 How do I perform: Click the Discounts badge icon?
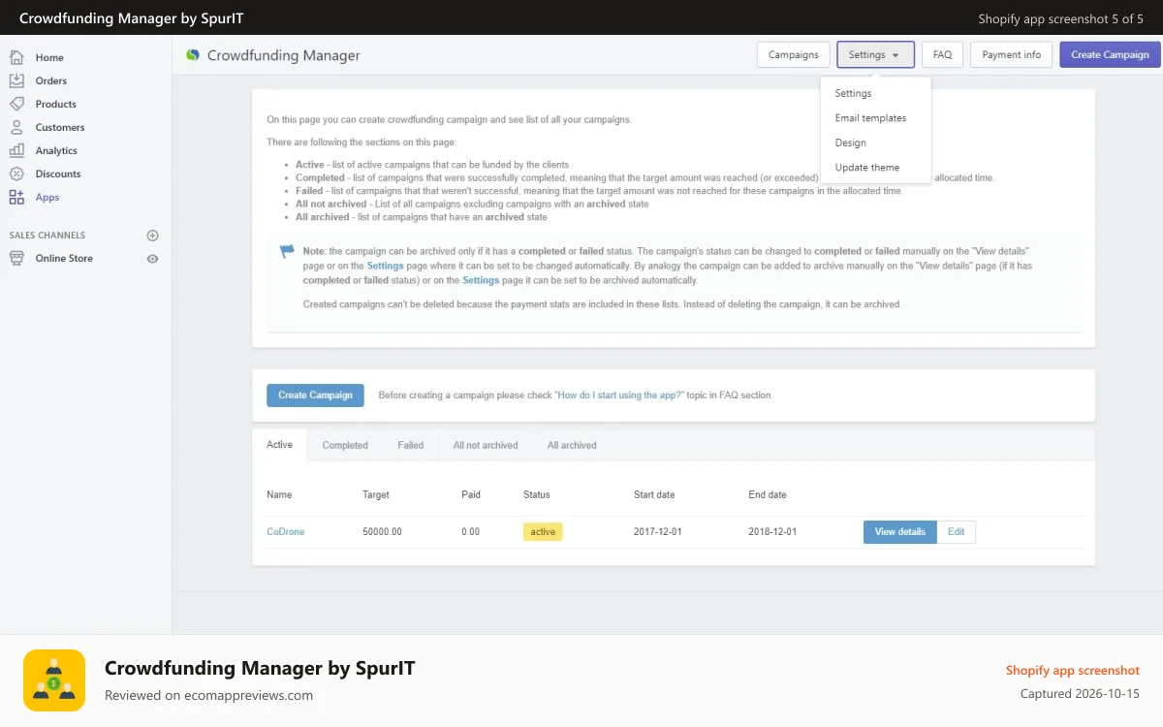(x=16, y=174)
